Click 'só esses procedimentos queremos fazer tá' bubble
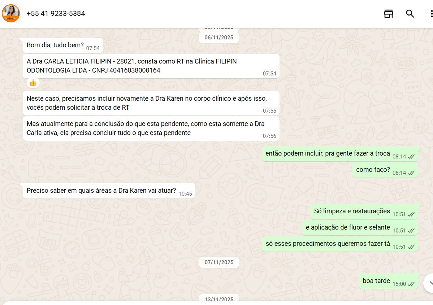This screenshot has height=305, width=433. 340,244
